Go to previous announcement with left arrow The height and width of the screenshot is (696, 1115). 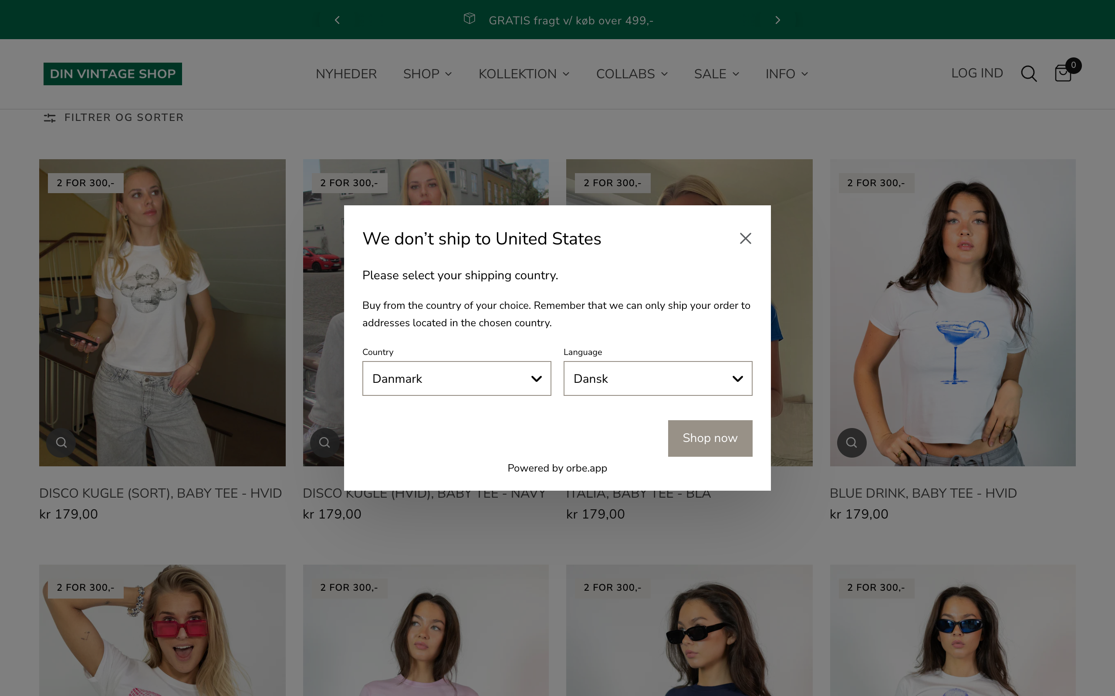point(337,20)
